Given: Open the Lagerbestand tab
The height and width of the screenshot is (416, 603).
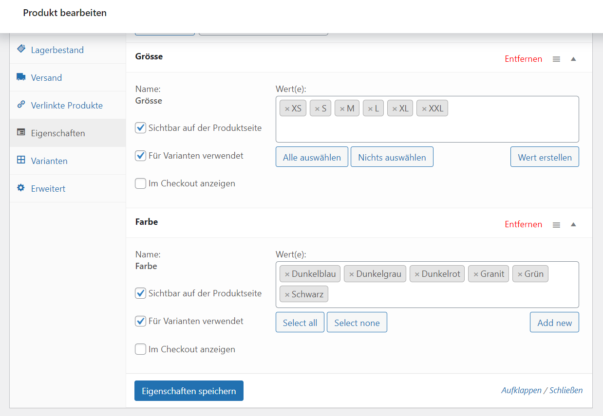Looking at the screenshot, I should click(68, 50).
